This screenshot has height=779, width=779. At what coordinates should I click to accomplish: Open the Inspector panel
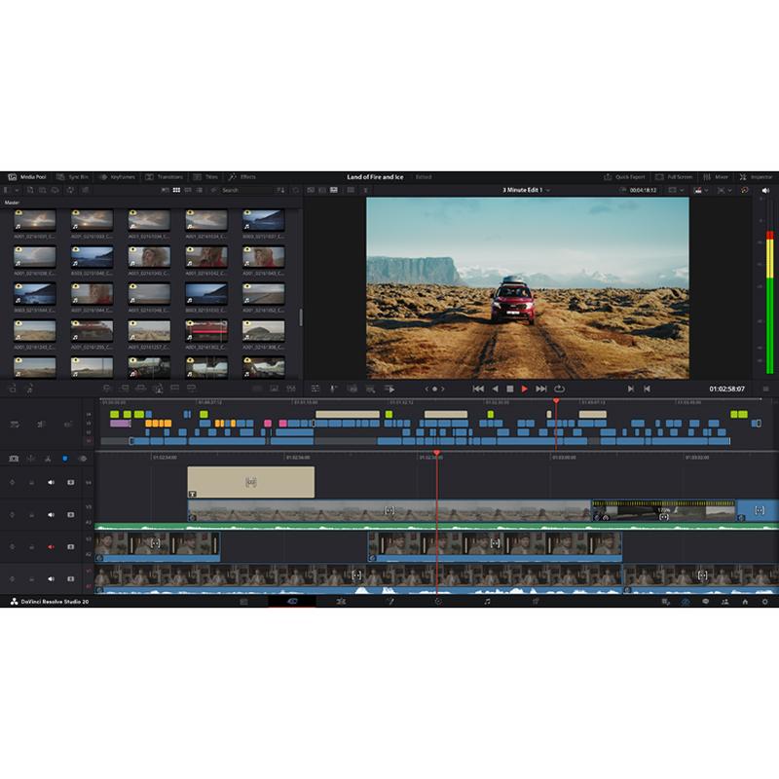click(757, 177)
